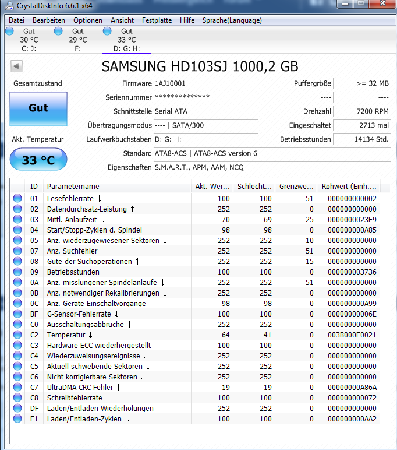Image resolution: width=397 pixels, height=450 pixels.
Task: Click status icon of Ausschaltungsabbrüche row
Action: [x=17, y=324]
